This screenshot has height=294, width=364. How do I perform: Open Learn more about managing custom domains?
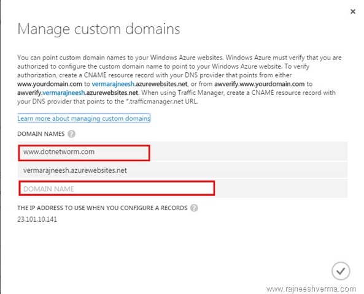click(x=84, y=118)
